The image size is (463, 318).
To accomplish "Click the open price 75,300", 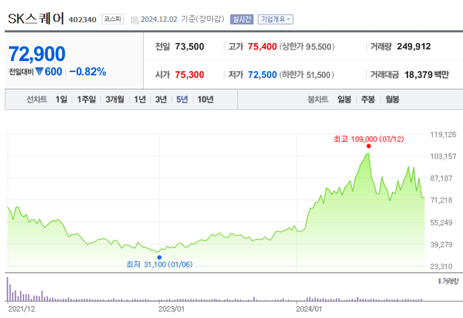I will click(x=190, y=75).
